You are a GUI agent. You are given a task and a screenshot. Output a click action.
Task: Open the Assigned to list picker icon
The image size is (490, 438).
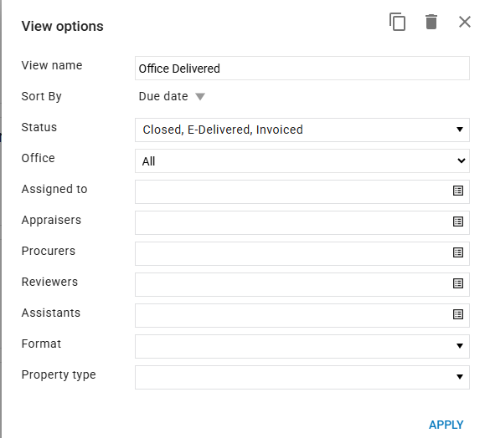(x=458, y=191)
